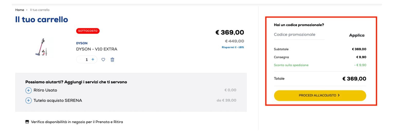Click the Il tuo carrello breadcrumb

(x=40, y=10)
